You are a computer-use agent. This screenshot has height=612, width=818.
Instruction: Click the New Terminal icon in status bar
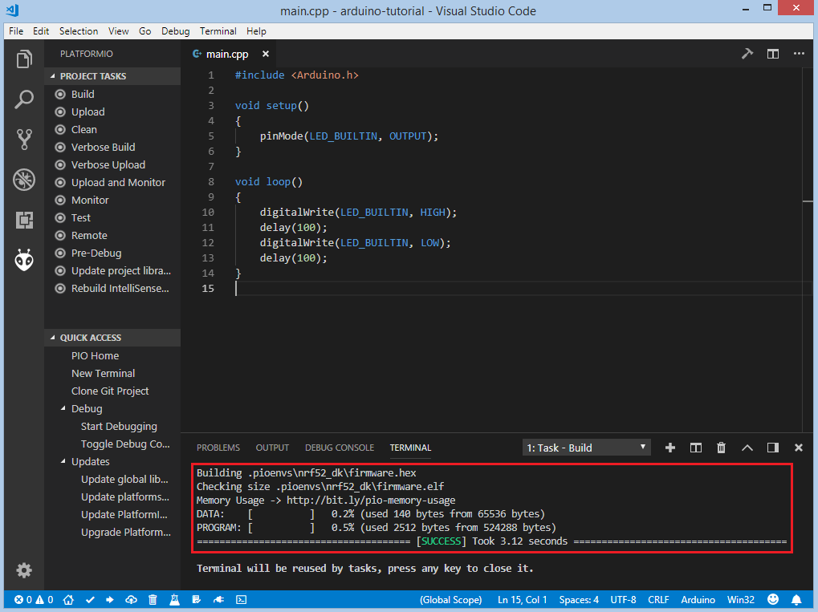point(241,600)
